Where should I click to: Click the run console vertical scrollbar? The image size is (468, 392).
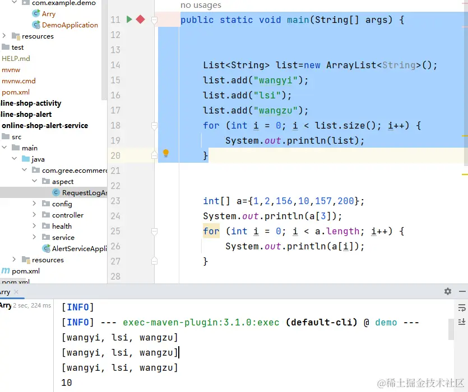451,329
